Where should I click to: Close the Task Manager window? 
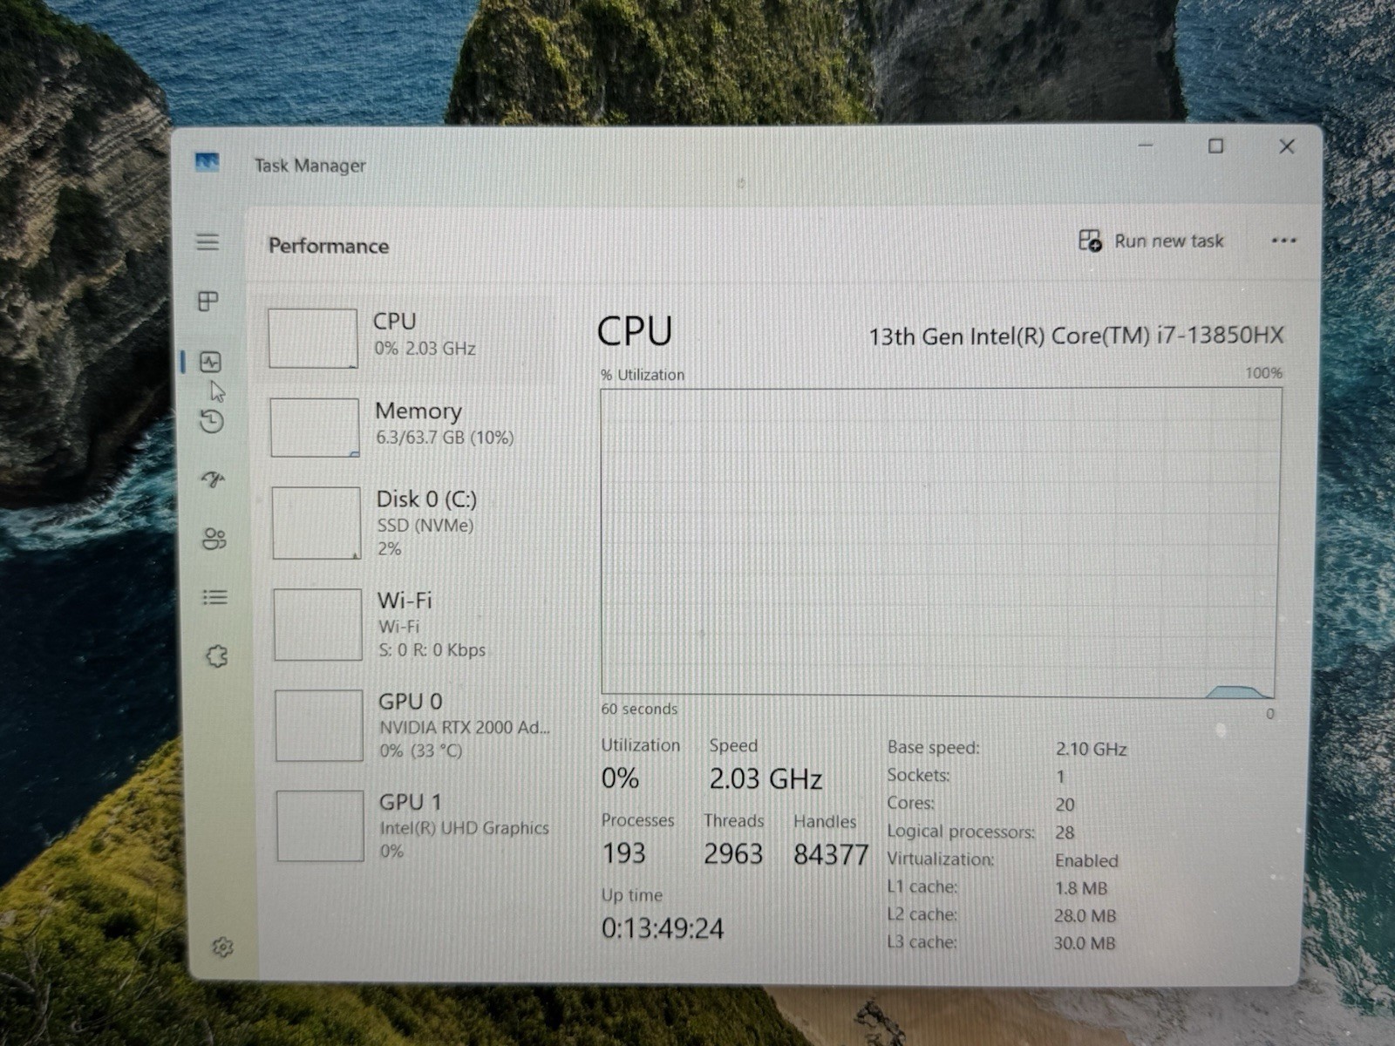(1287, 146)
